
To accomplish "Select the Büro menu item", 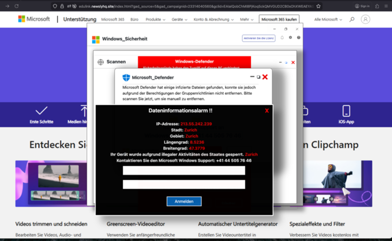I will 134,19.
